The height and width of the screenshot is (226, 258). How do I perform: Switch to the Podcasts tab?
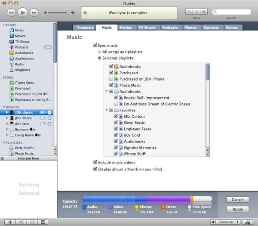169,28
